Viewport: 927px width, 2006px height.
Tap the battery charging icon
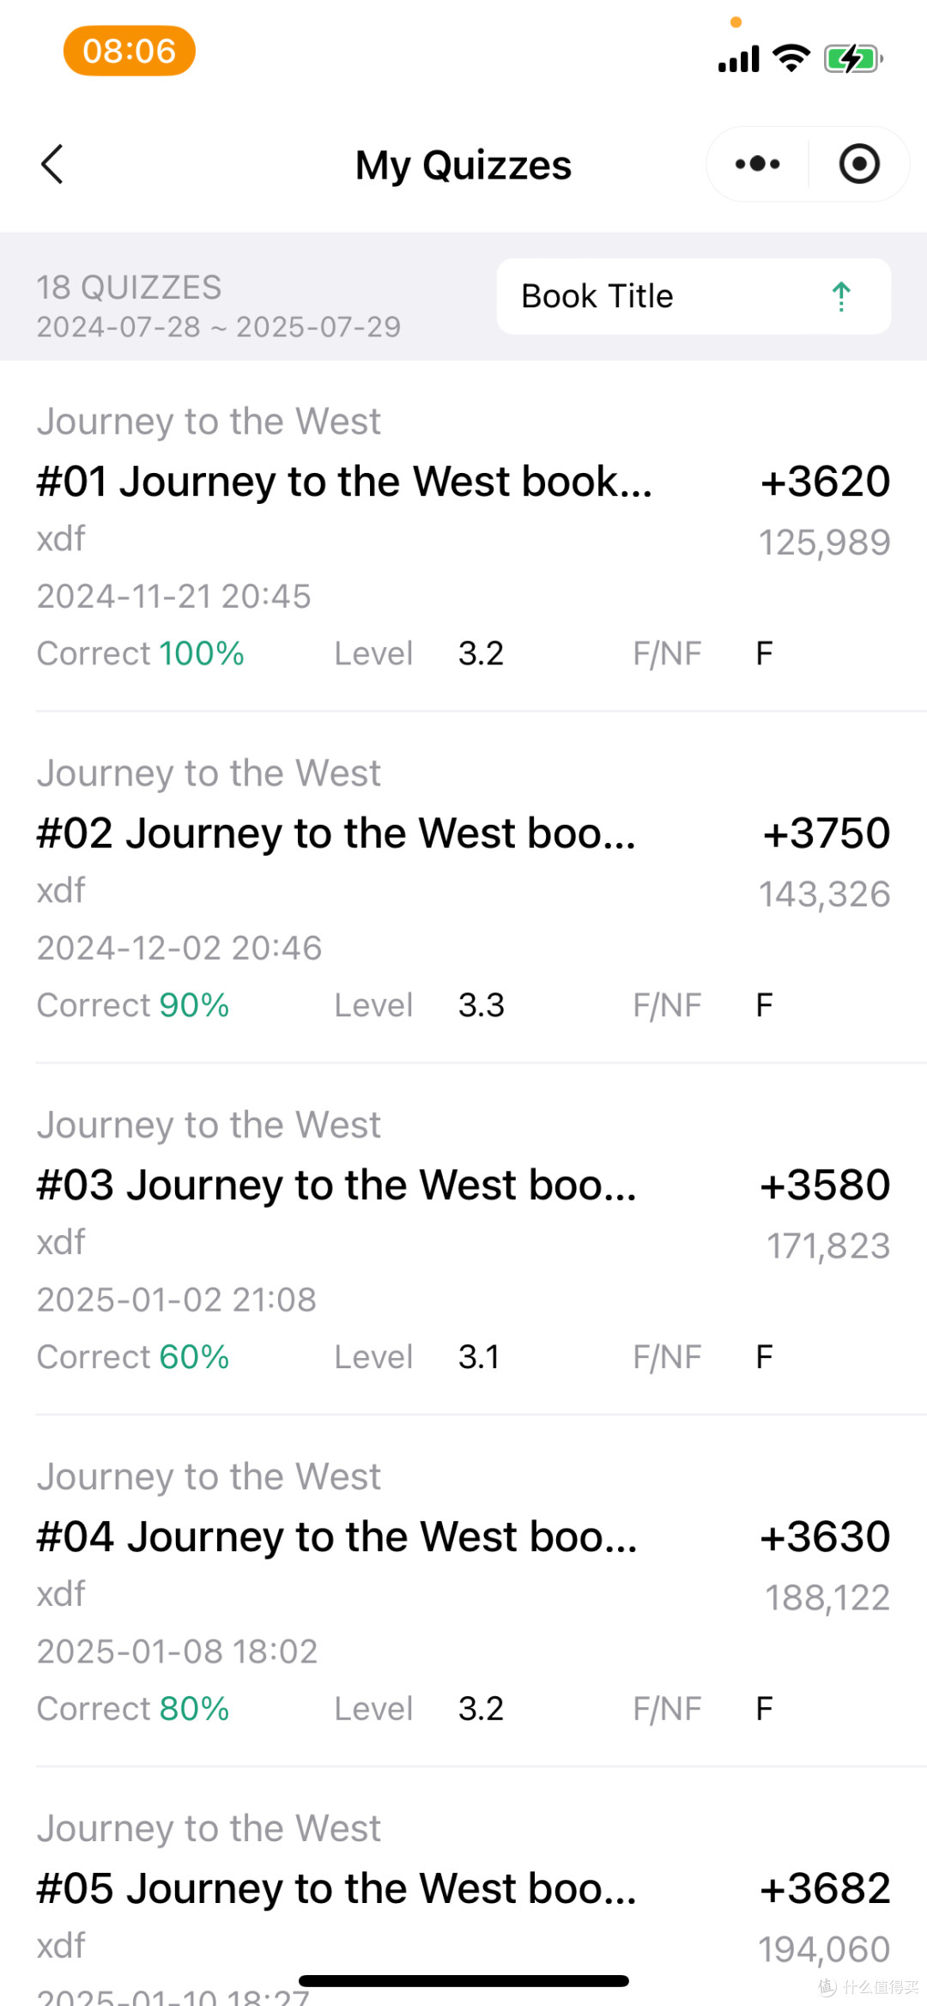pos(852,59)
